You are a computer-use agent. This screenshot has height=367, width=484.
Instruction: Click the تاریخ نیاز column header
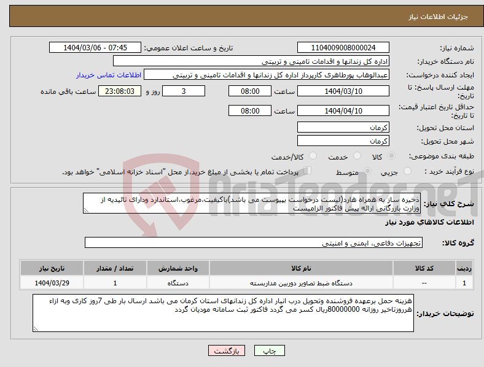[52, 268]
